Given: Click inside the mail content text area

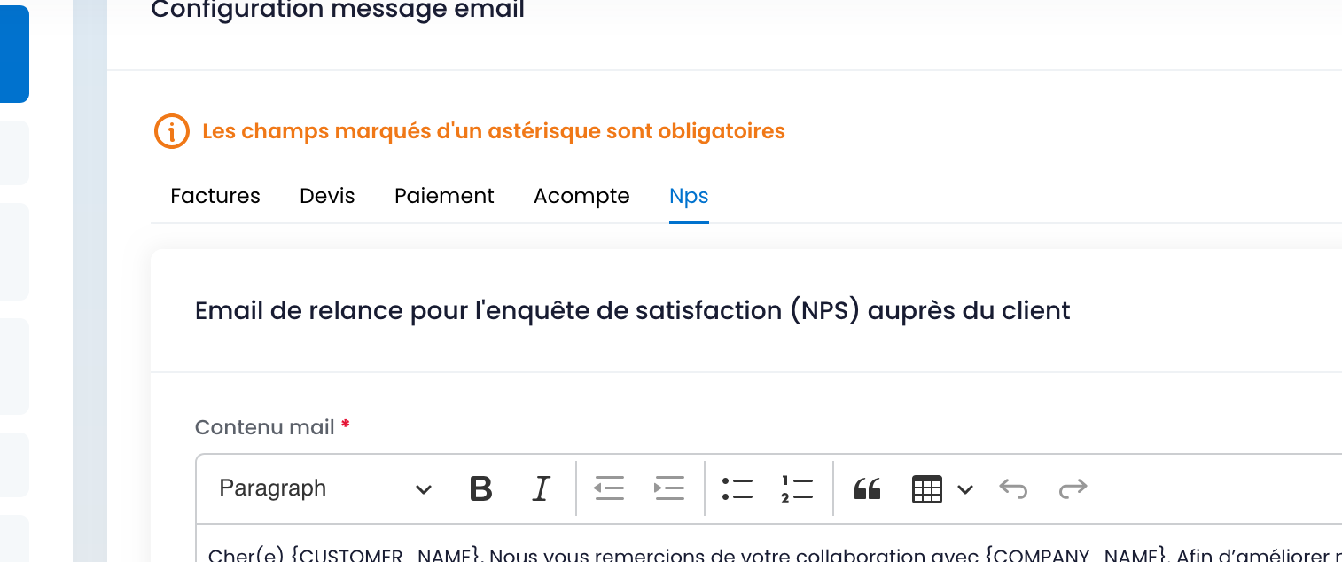Looking at the screenshot, I should click(769, 543).
